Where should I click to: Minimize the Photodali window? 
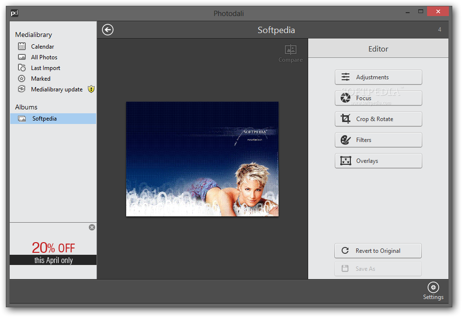pyautogui.click(x=408, y=12)
